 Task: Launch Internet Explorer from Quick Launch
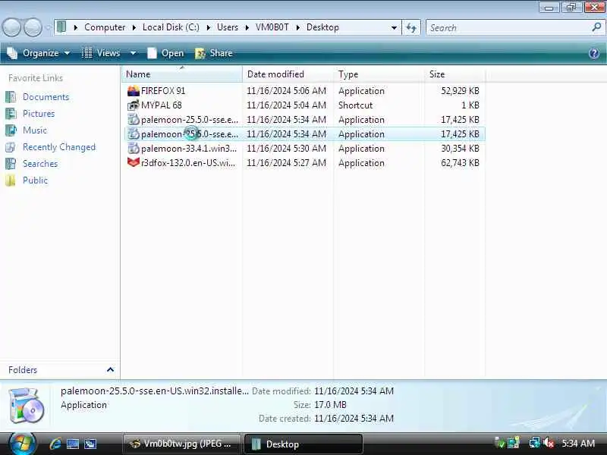[55, 444]
